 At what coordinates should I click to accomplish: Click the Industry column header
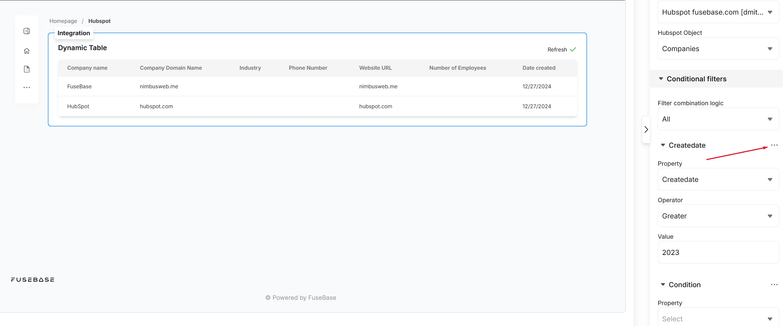pos(250,68)
